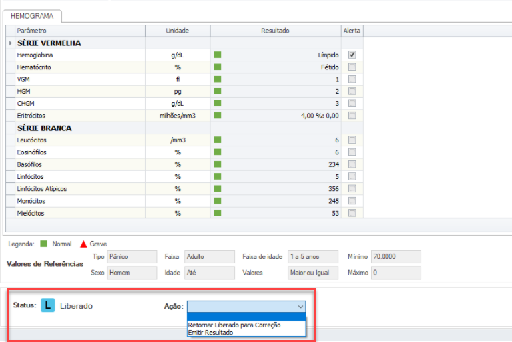Viewport: 512px width, 342px height.
Task: Enable alert for Linfócitos Atípicos
Action: (x=352, y=188)
